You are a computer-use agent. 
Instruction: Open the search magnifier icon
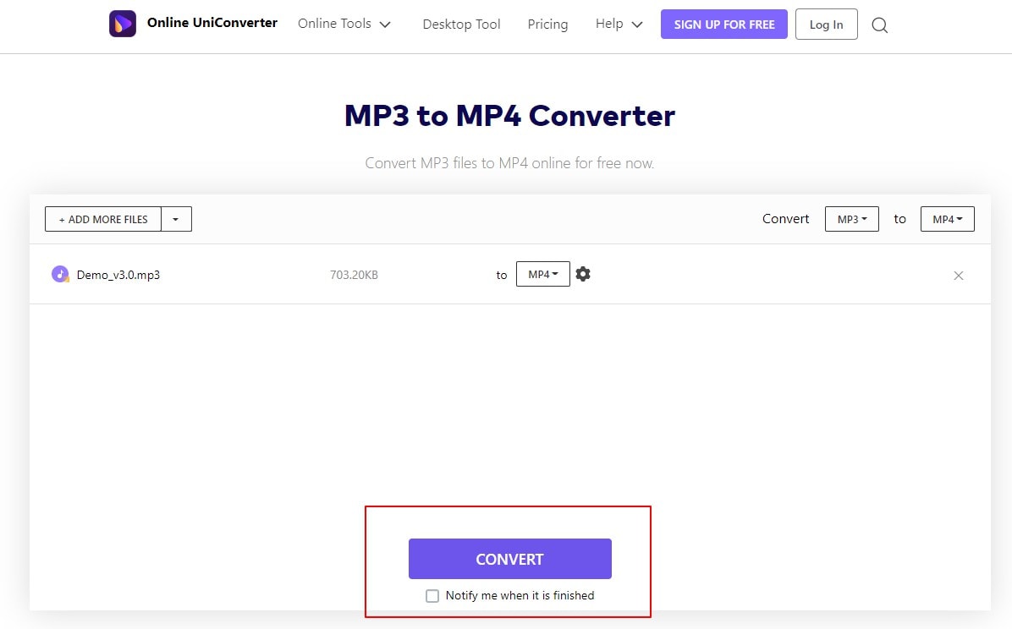880,25
